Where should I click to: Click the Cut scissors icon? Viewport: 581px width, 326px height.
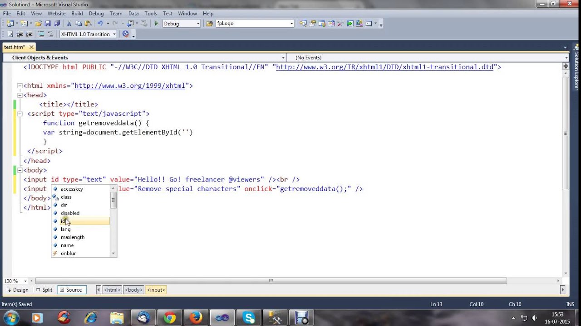tap(69, 24)
